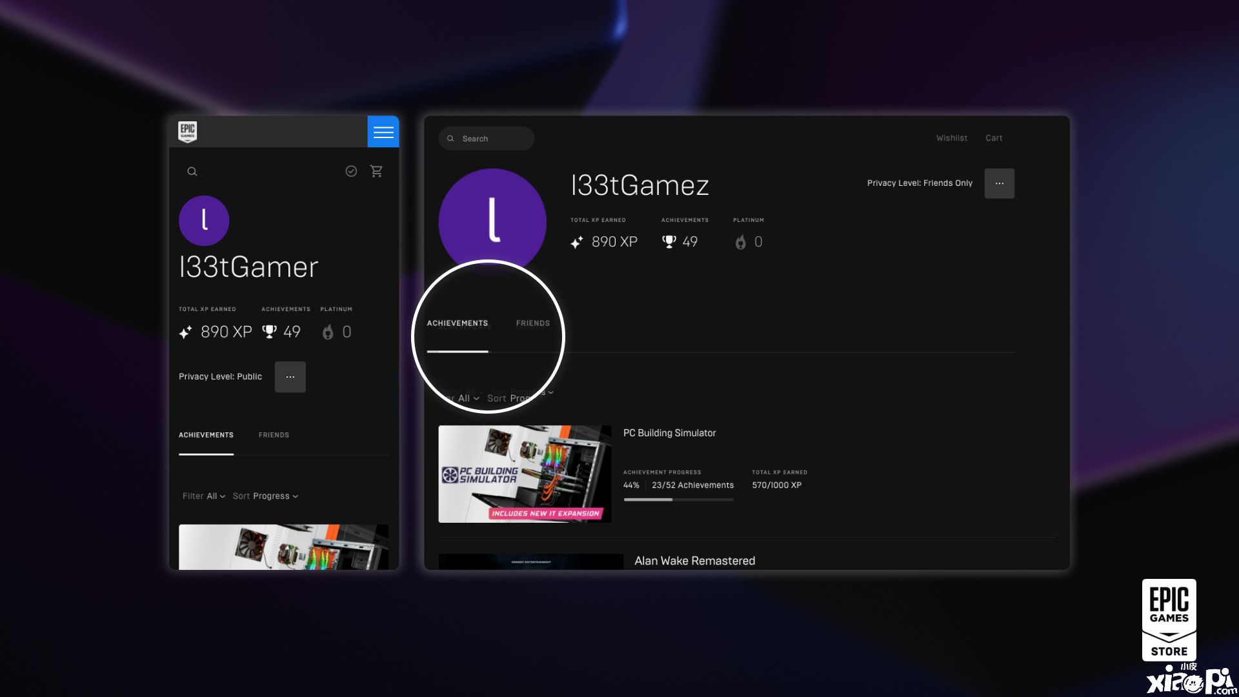Image resolution: width=1239 pixels, height=697 pixels.
Task: Click the platinum flame icon in desktop stats
Action: click(x=741, y=242)
